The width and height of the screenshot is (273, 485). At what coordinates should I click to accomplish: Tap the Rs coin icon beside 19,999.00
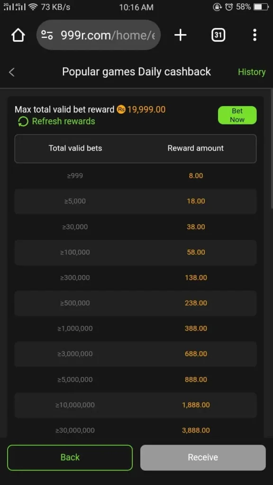pyautogui.click(x=121, y=109)
